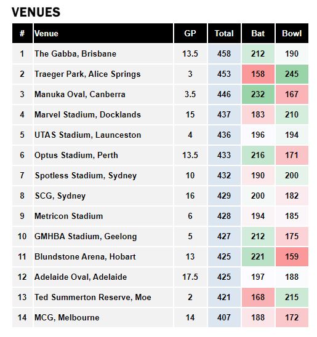The height and width of the screenshot is (337, 317).
Task: Select MCG, Melbourne venue row
Action: pos(160,318)
